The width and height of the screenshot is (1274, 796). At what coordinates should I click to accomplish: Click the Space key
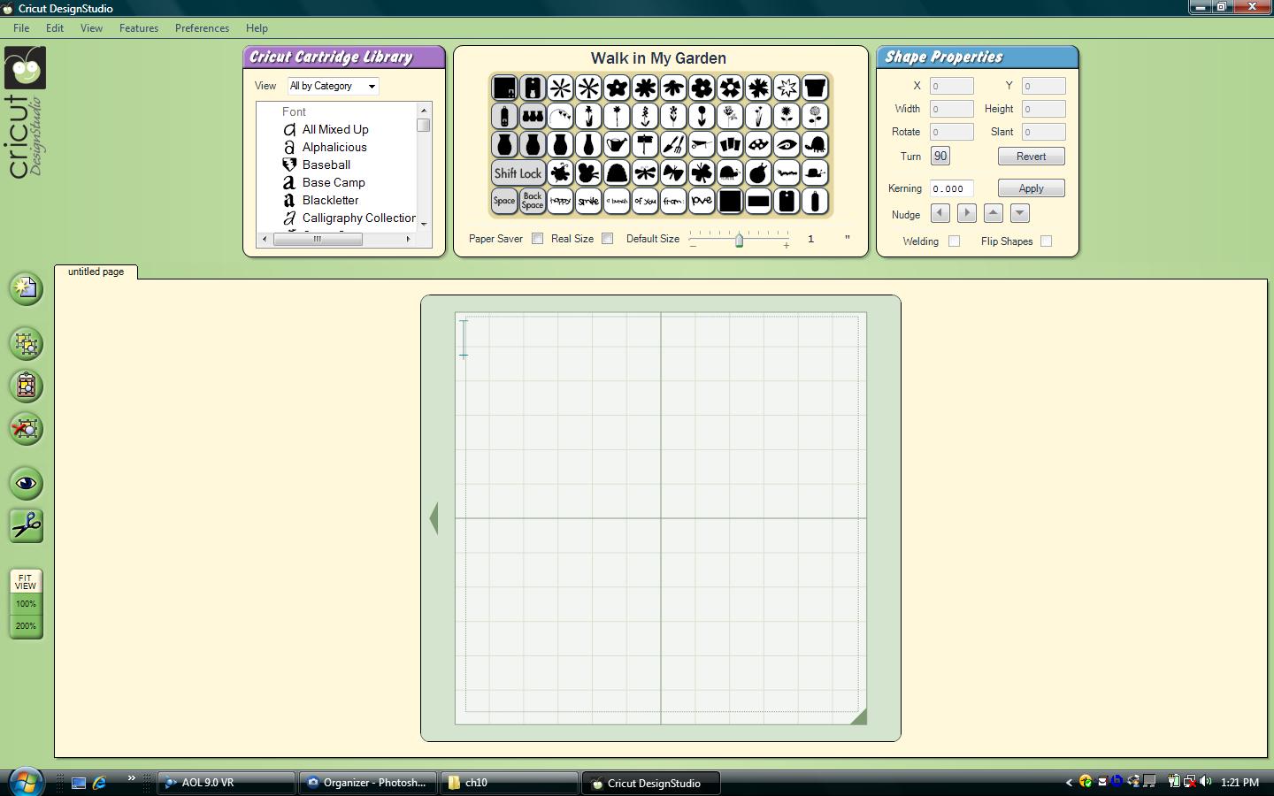point(503,201)
